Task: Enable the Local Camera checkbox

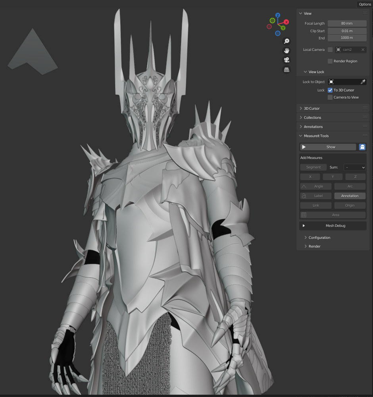Action: pos(330,50)
